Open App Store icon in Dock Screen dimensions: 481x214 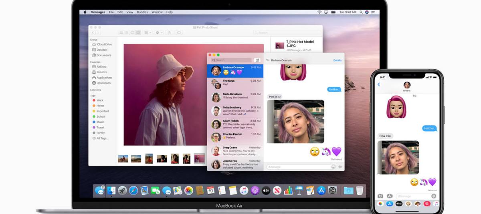321,190
